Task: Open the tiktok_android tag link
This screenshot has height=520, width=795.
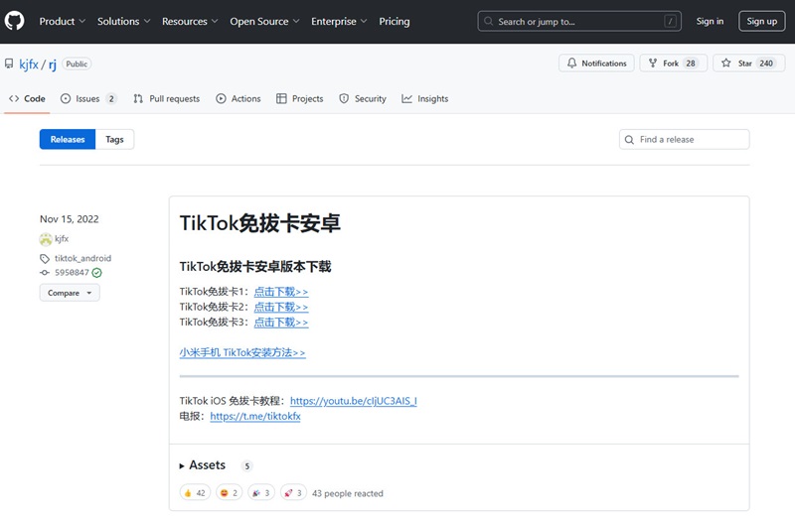Action: click(x=82, y=258)
